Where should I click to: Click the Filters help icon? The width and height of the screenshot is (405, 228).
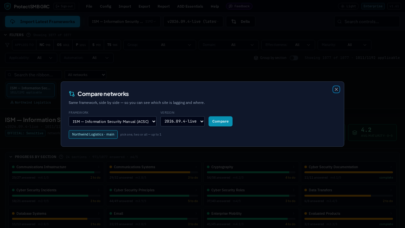(28, 35)
